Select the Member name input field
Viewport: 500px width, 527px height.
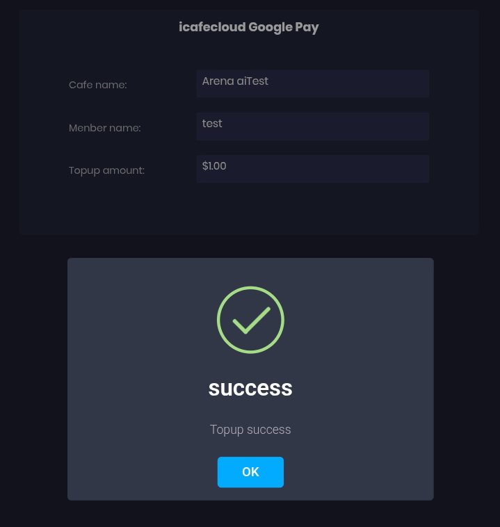[312, 127]
